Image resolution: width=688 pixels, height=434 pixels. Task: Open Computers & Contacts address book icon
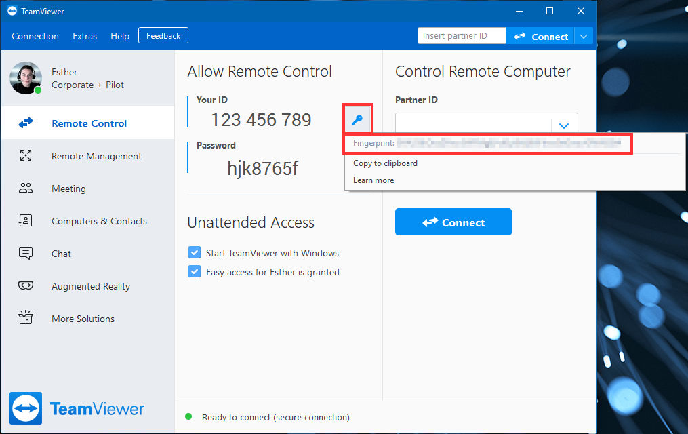click(x=26, y=220)
